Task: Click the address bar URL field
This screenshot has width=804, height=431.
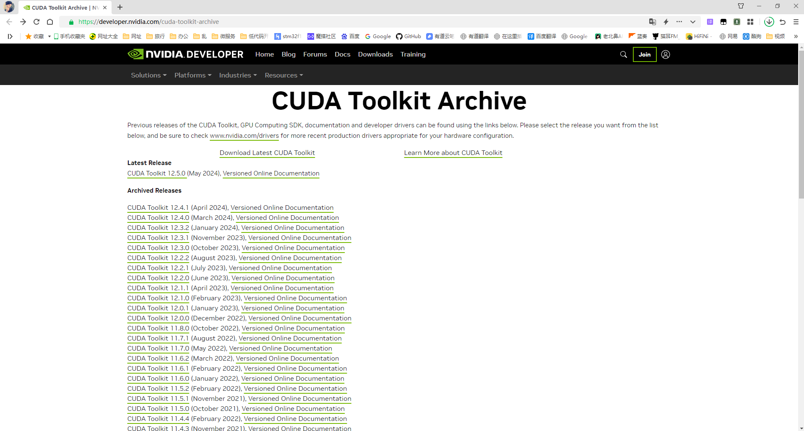Action: click(336, 22)
